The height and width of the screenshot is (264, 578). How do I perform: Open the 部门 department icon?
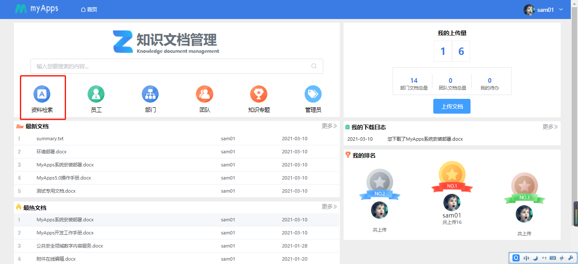click(150, 94)
